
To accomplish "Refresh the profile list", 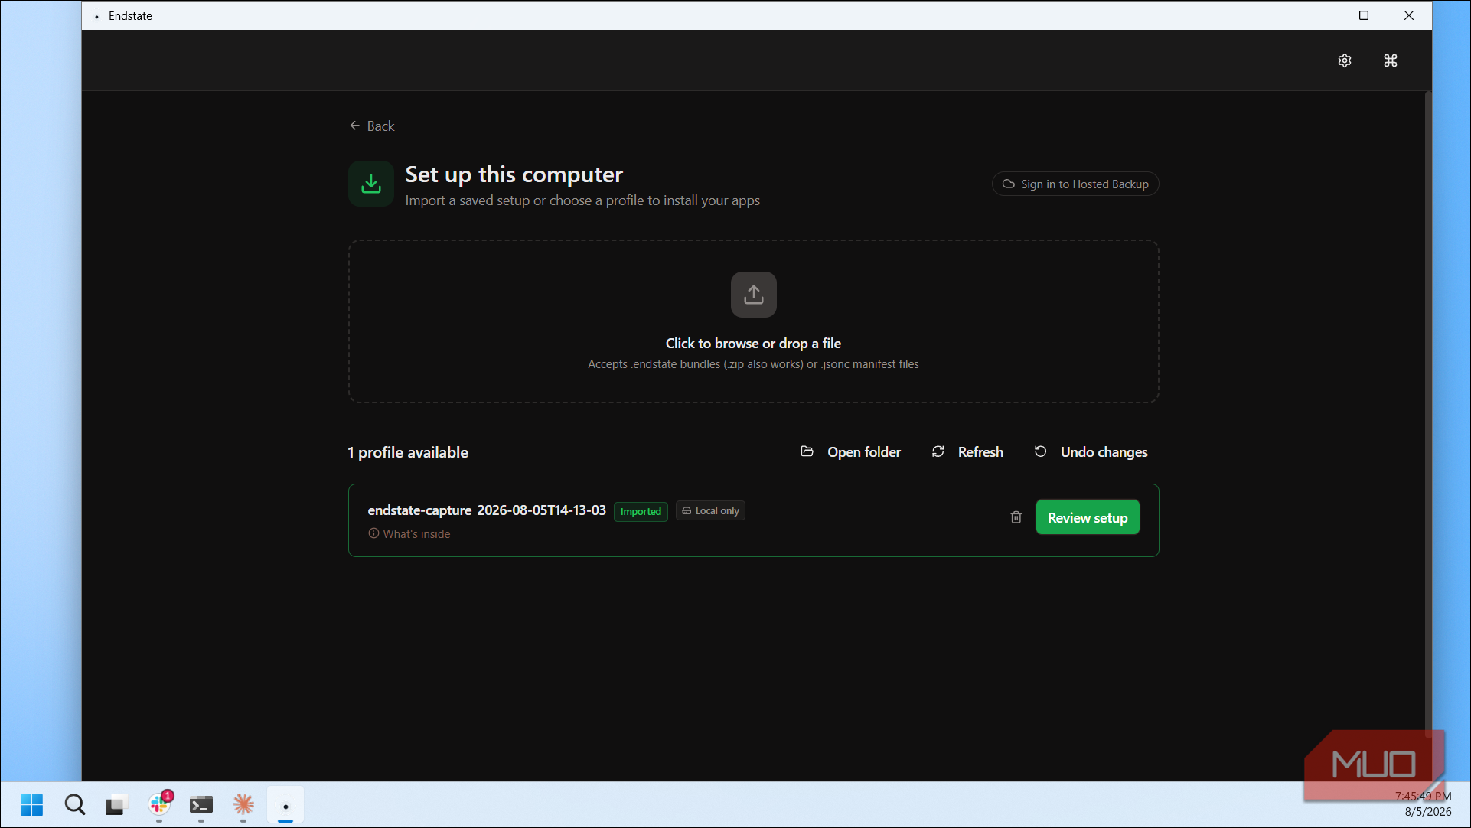I will click(x=967, y=452).
